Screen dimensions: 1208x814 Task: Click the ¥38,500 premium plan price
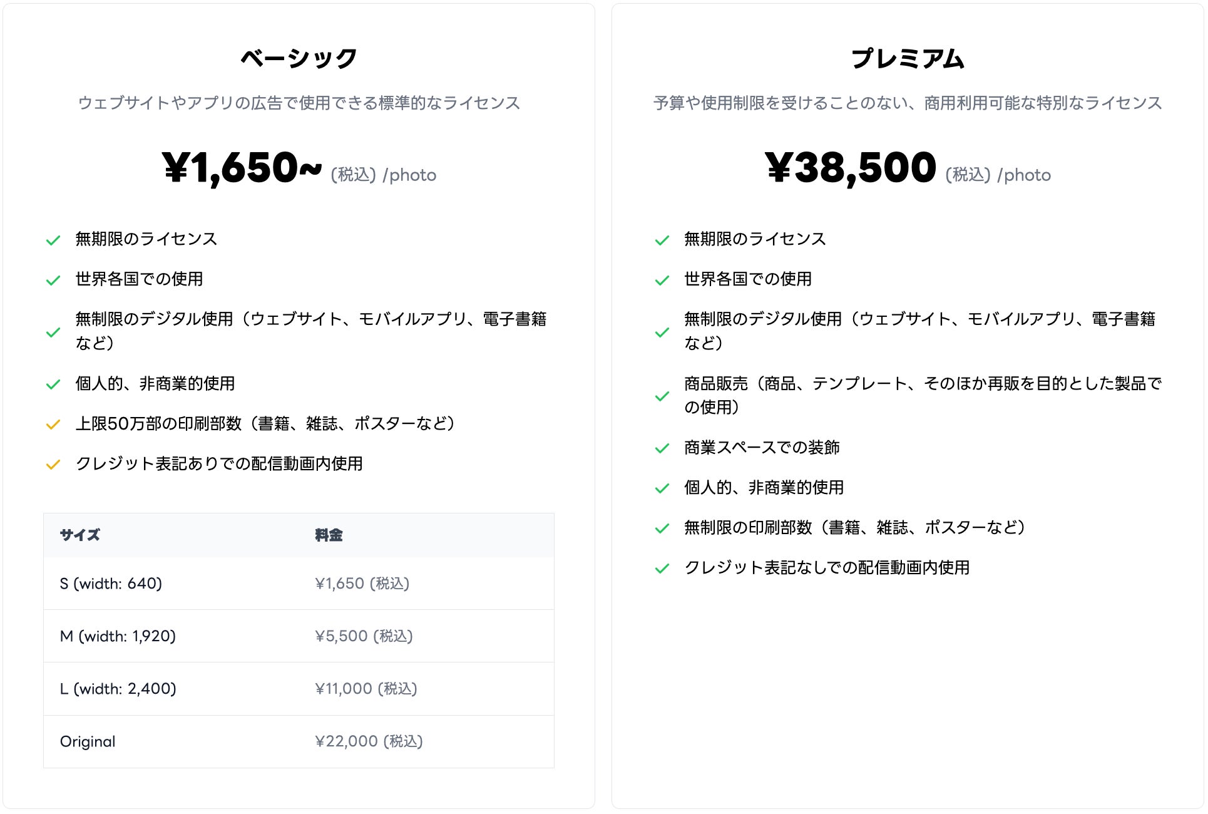(850, 168)
